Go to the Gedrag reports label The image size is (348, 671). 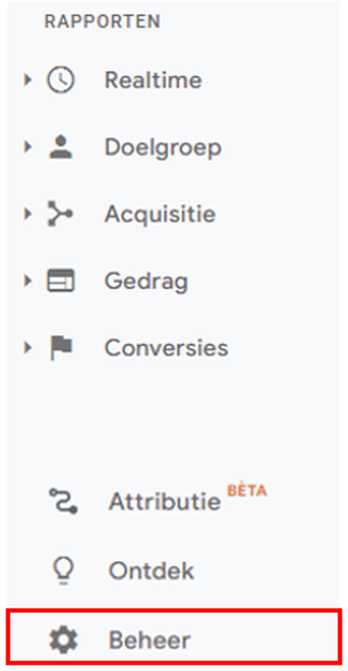147,282
